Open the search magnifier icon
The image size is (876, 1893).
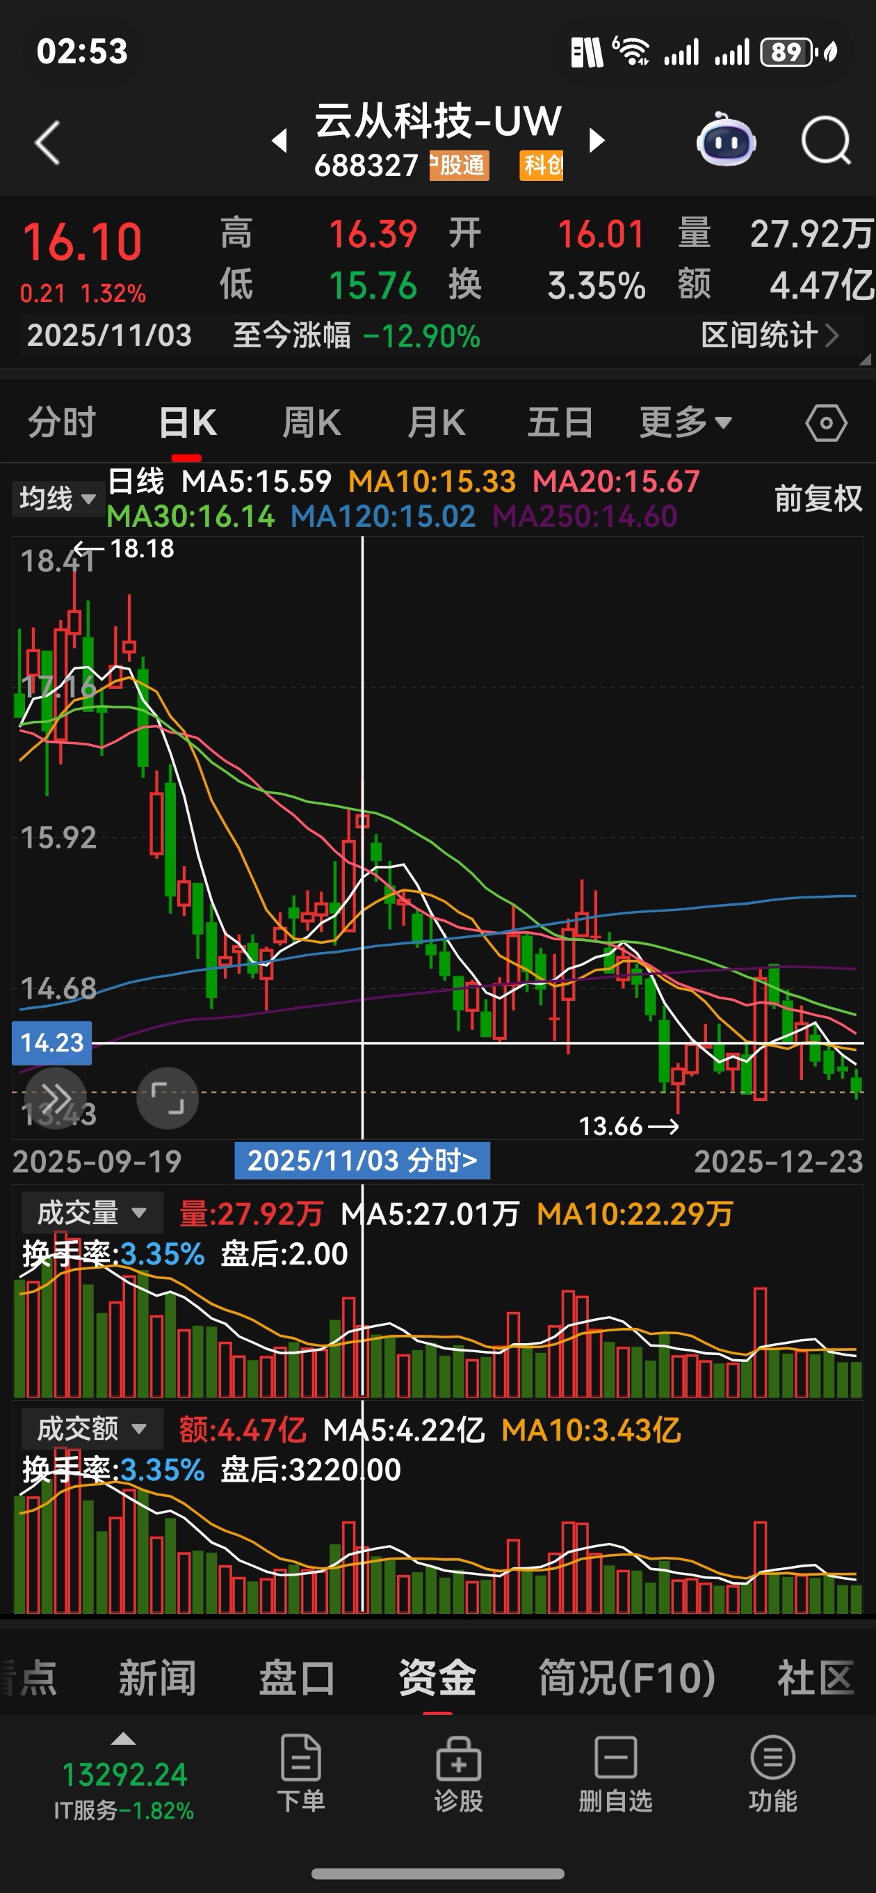(x=826, y=141)
